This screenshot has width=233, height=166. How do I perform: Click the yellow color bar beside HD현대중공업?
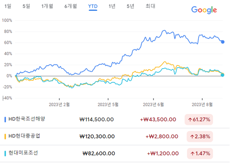(5, 136)
